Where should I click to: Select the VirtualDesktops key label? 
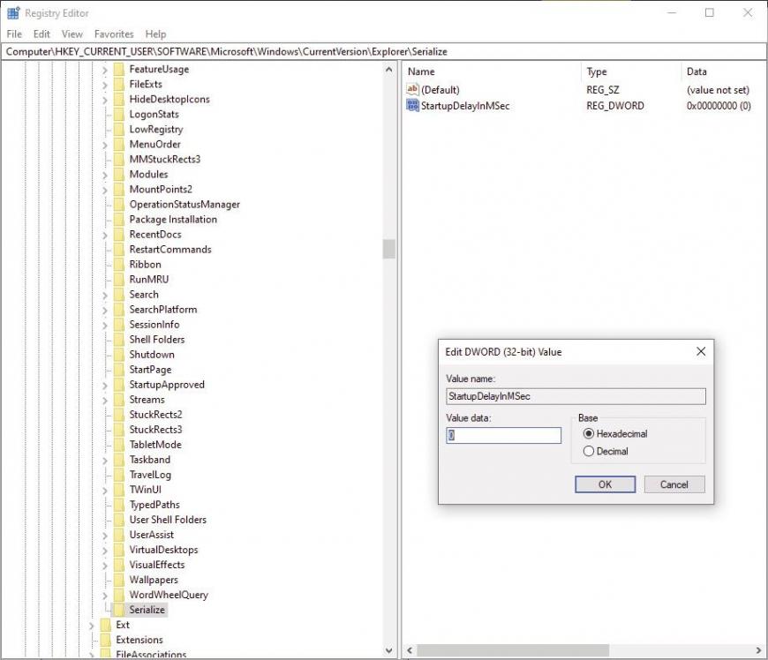[163, 550]
